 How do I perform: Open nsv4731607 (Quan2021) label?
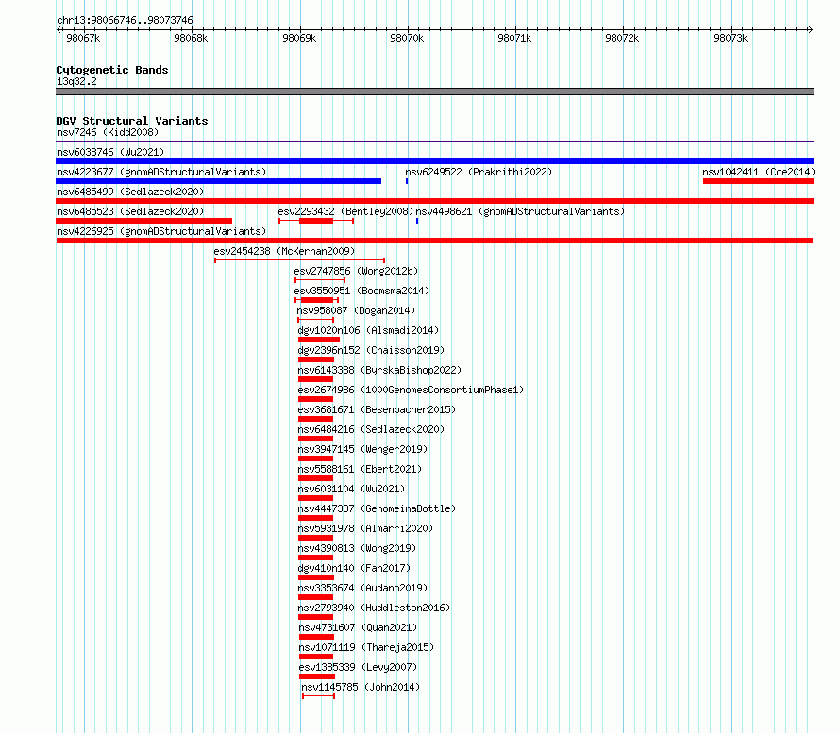[x=358, y=627]
